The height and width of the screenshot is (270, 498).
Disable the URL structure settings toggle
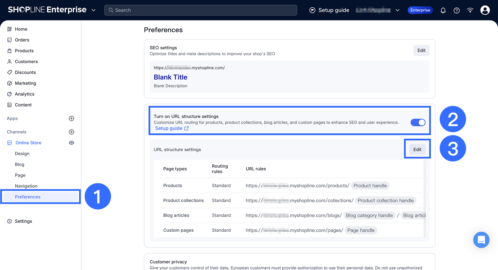click(418, 123)
